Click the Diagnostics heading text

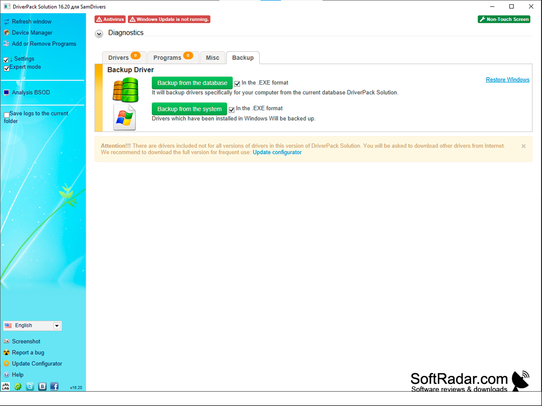126,33
